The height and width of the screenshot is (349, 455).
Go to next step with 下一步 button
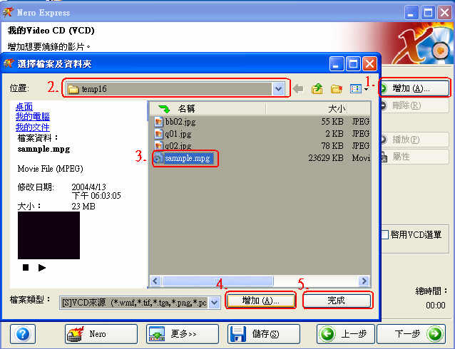click(x=410, y=333)
